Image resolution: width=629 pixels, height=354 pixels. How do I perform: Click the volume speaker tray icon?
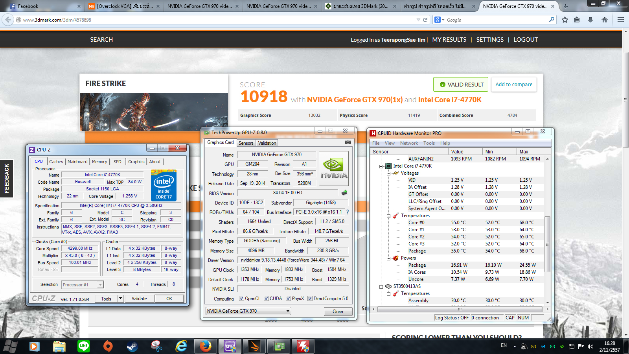tap(590, 347)
